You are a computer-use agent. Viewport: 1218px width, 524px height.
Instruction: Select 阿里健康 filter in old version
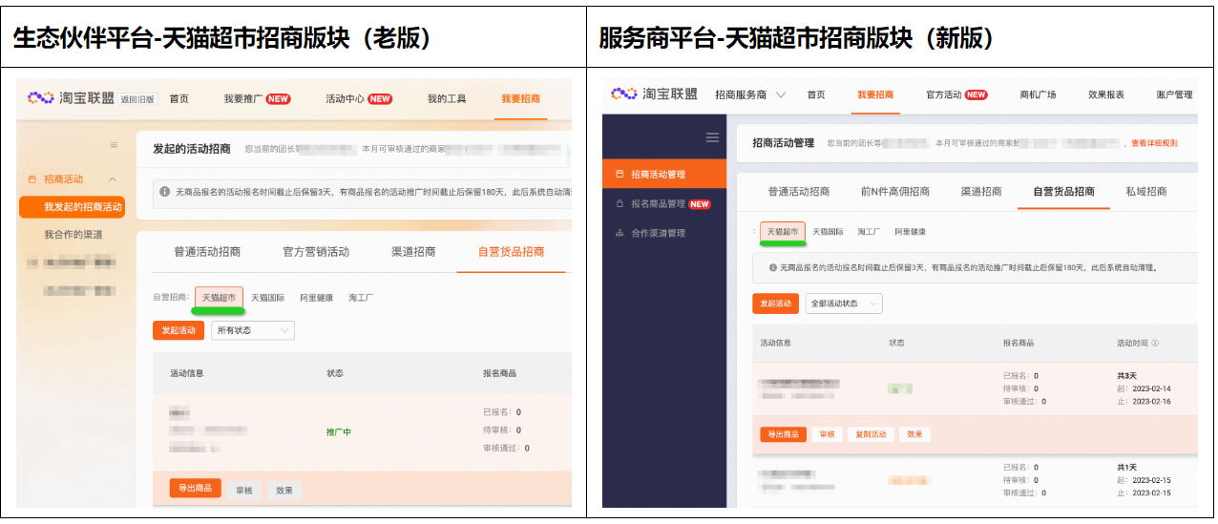point(317,298)
